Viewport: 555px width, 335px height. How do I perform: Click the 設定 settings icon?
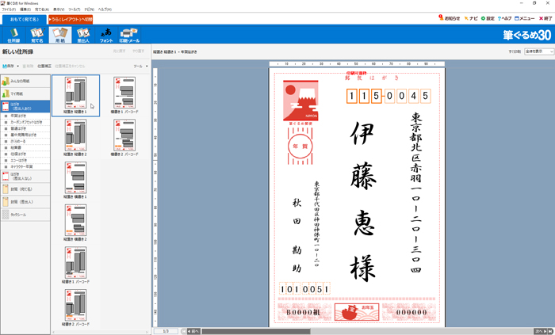[488, 18]
